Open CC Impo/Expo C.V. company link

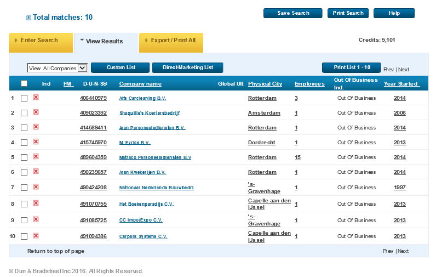tap(141, 220)
